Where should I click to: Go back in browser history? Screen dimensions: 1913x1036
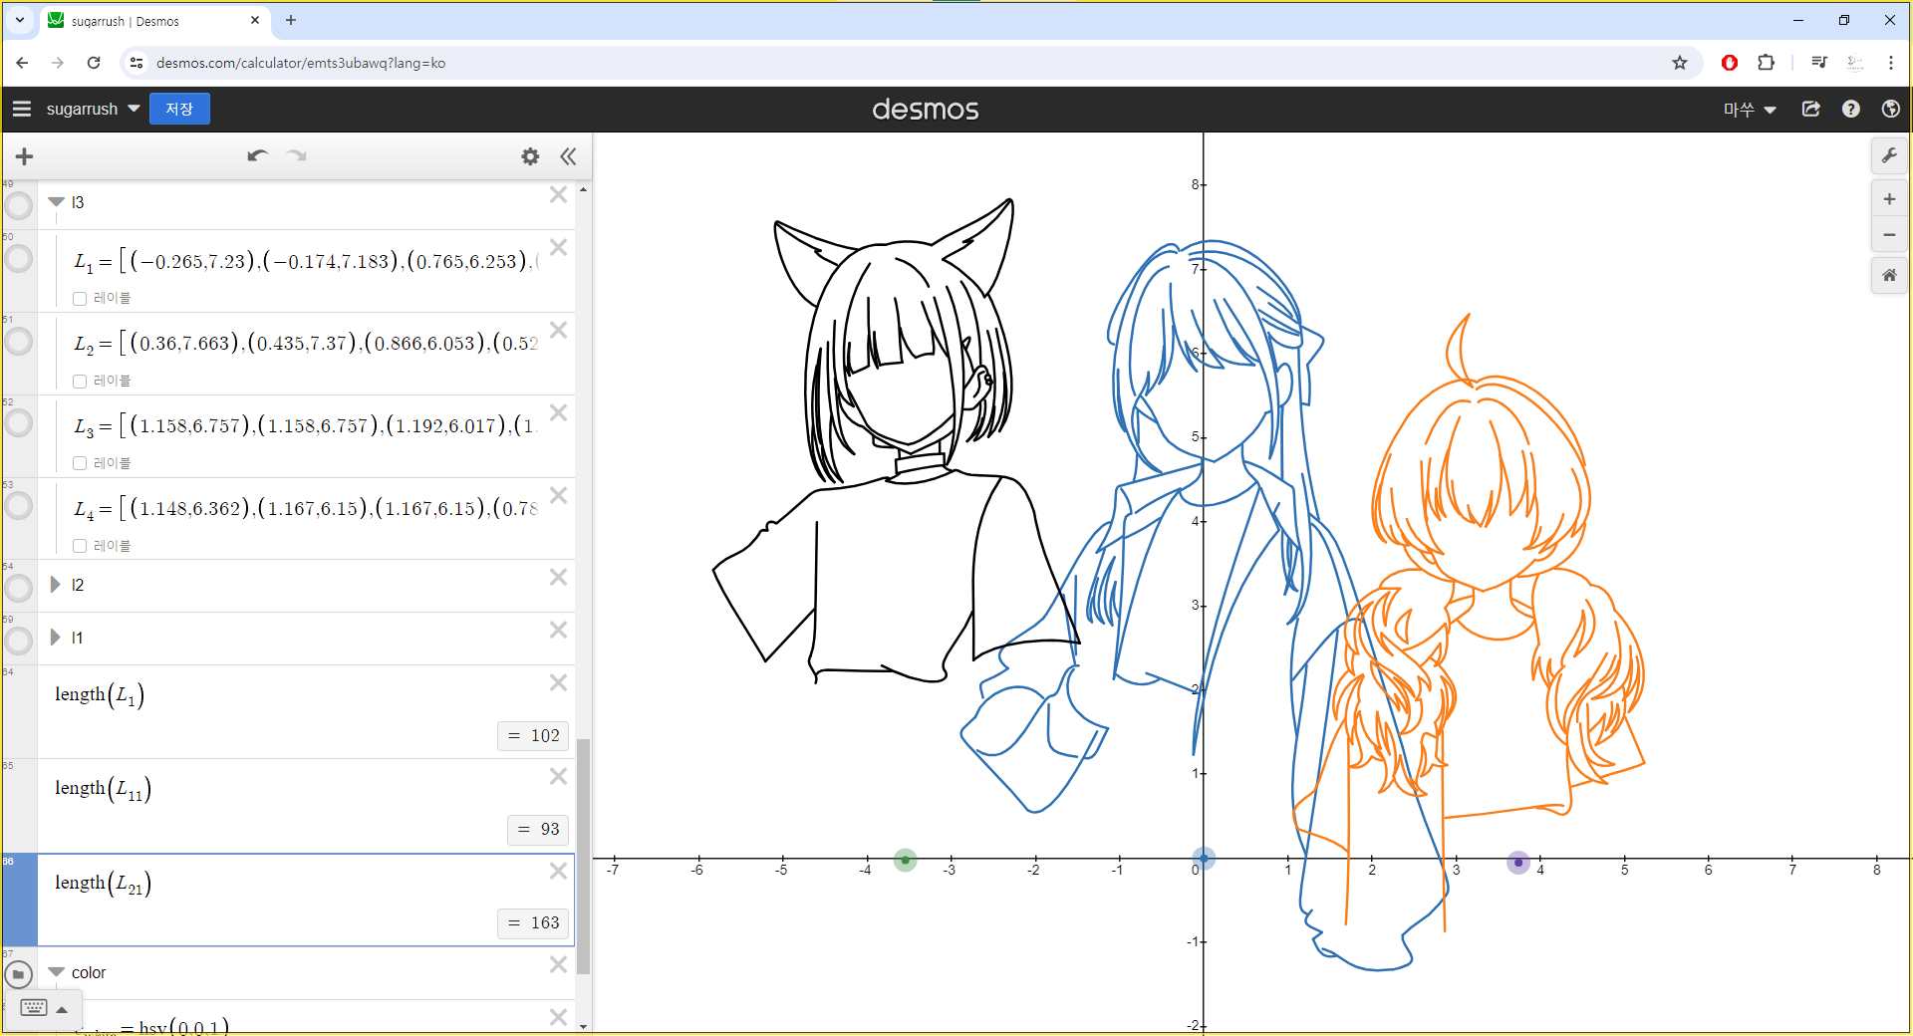tap(22, 63)
